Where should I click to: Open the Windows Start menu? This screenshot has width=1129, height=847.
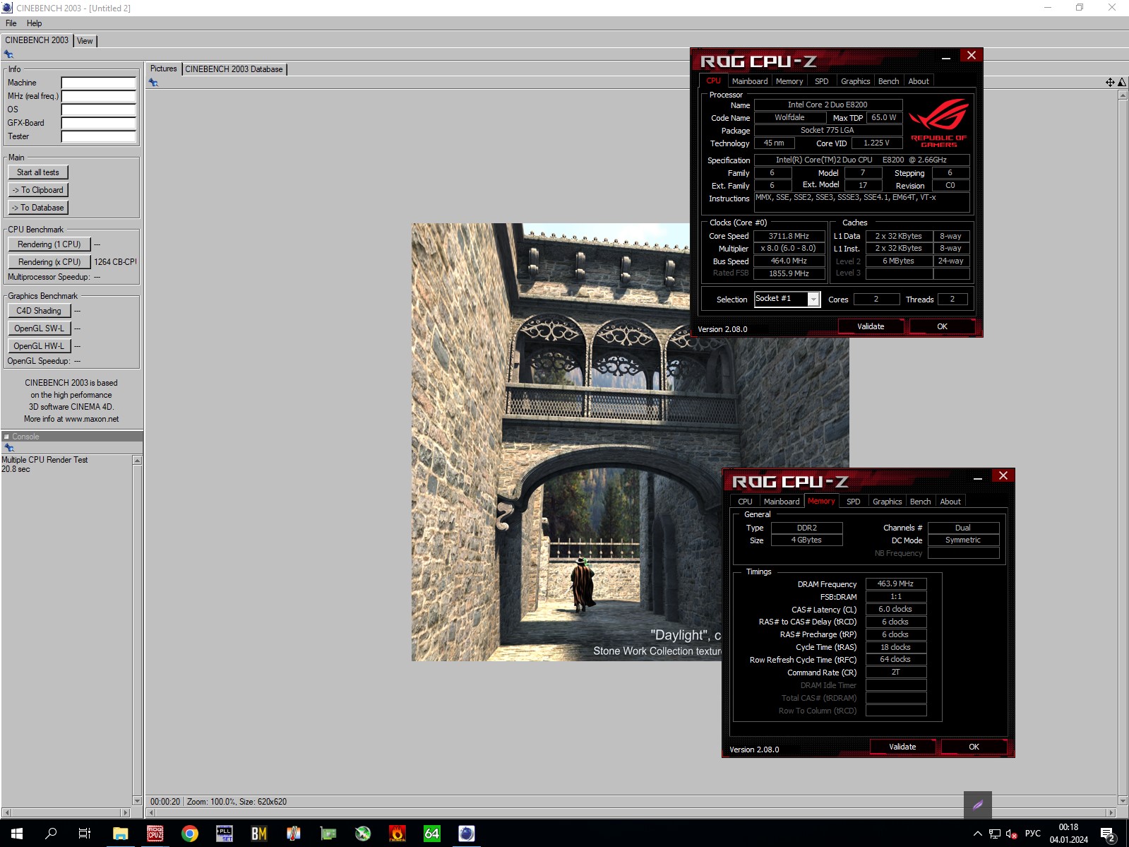[17, 834]
